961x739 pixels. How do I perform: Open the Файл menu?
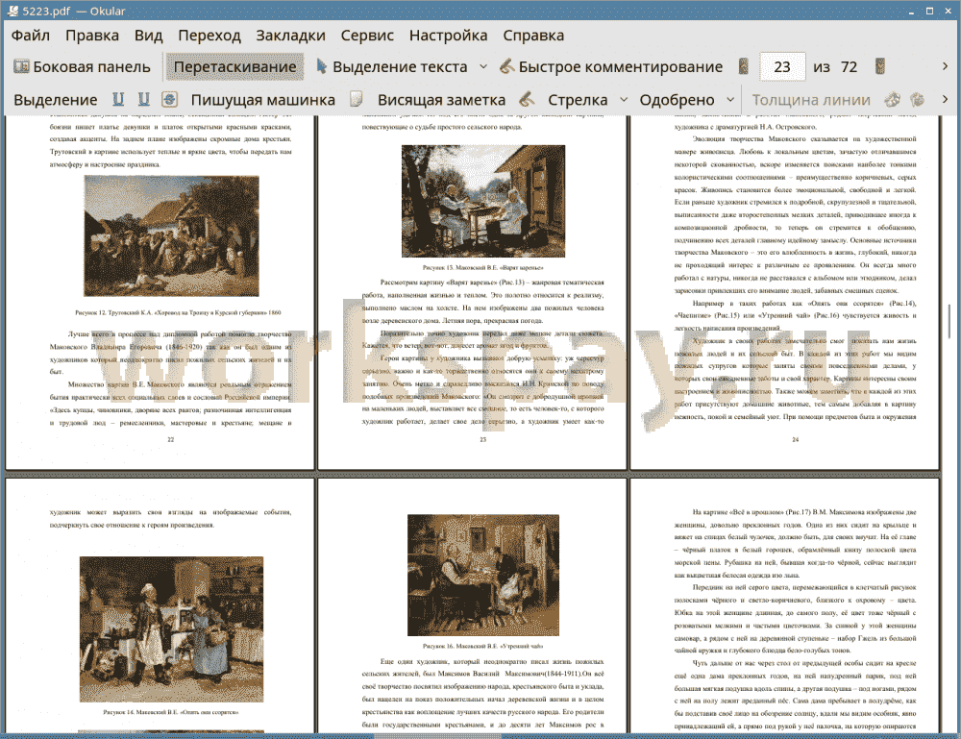[31, 36]
